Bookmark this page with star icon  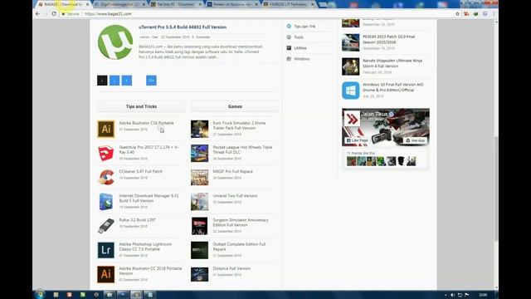[457, 14]
